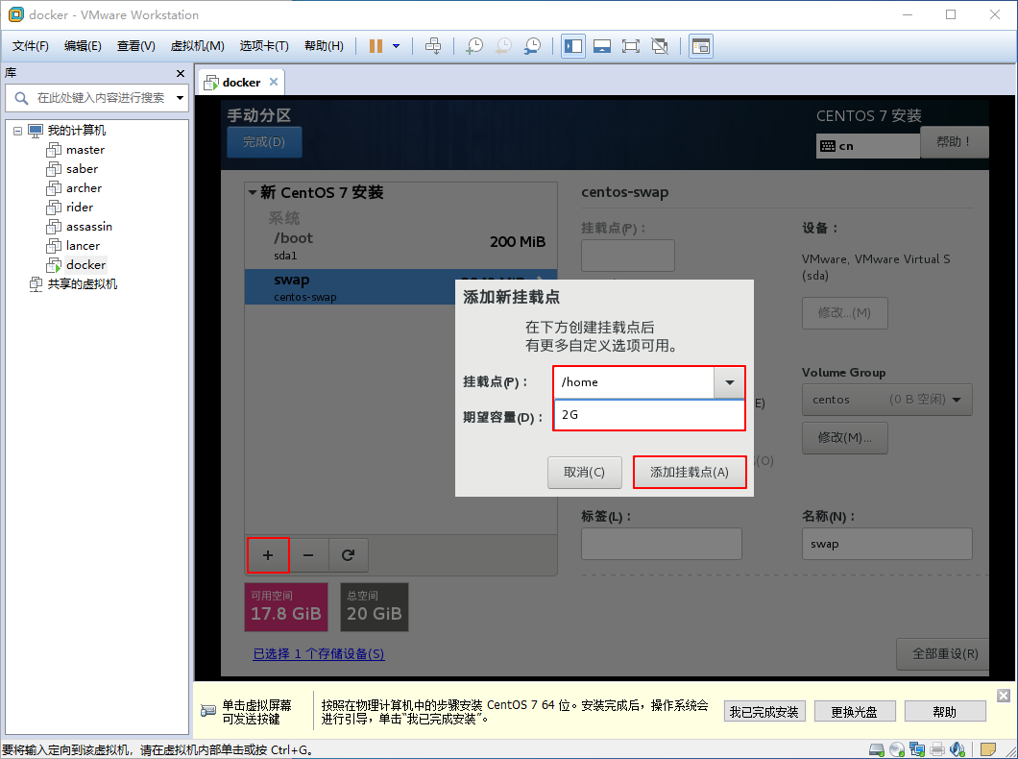Screen dimensions: 1018x759
Task: Click the minus remove partition button
Action: [x=308, y=554]
